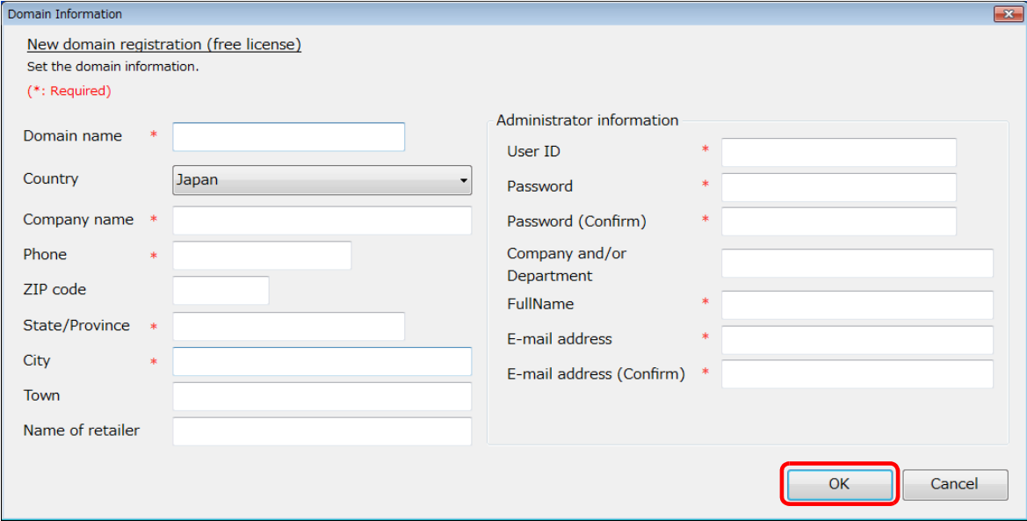Click the Town text box

(322, 396)
